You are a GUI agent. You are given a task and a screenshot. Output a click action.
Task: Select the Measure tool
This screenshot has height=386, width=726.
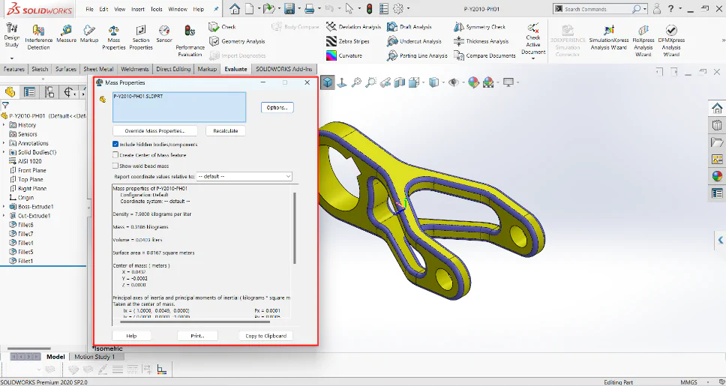click(66, 34)
